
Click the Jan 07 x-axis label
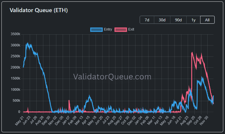point(66,121)
